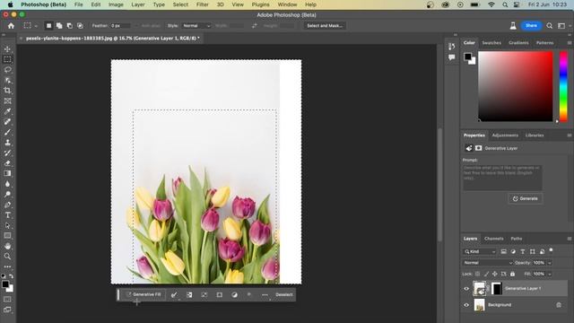
Task: Toggle lock all on layer
Action: coord(512,274)
